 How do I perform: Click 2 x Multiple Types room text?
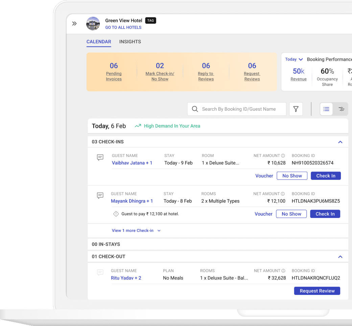[220, 201]
